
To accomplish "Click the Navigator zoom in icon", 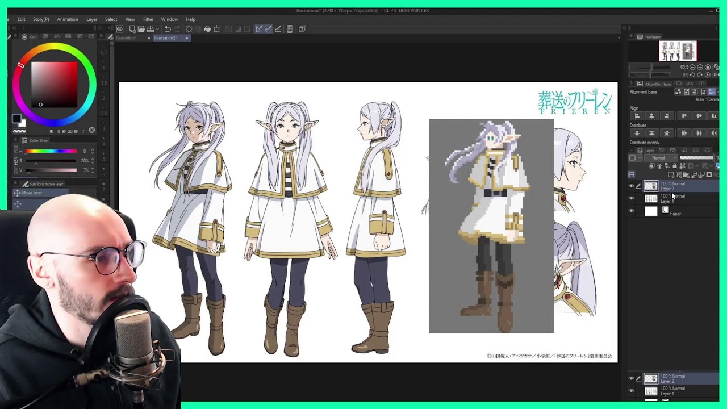I will coord(700,67).
